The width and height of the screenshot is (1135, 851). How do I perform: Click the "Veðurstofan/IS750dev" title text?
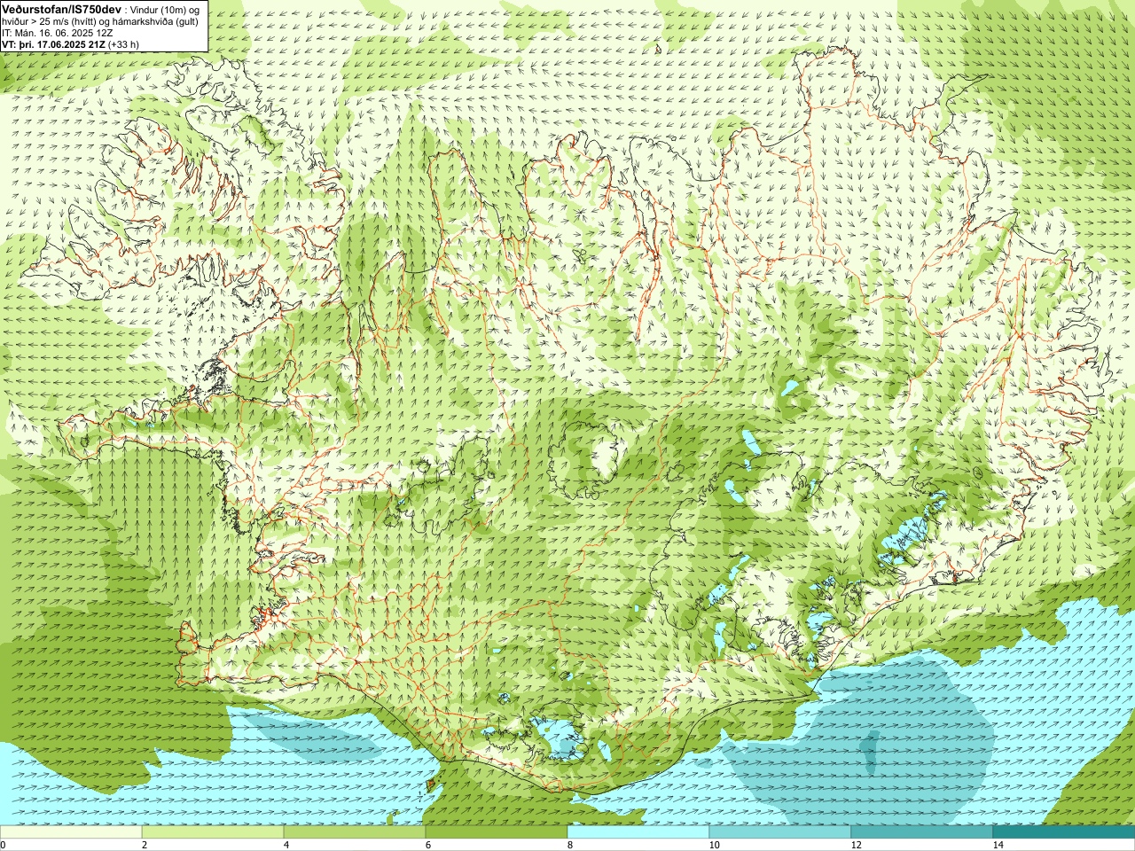coord(61,8)
